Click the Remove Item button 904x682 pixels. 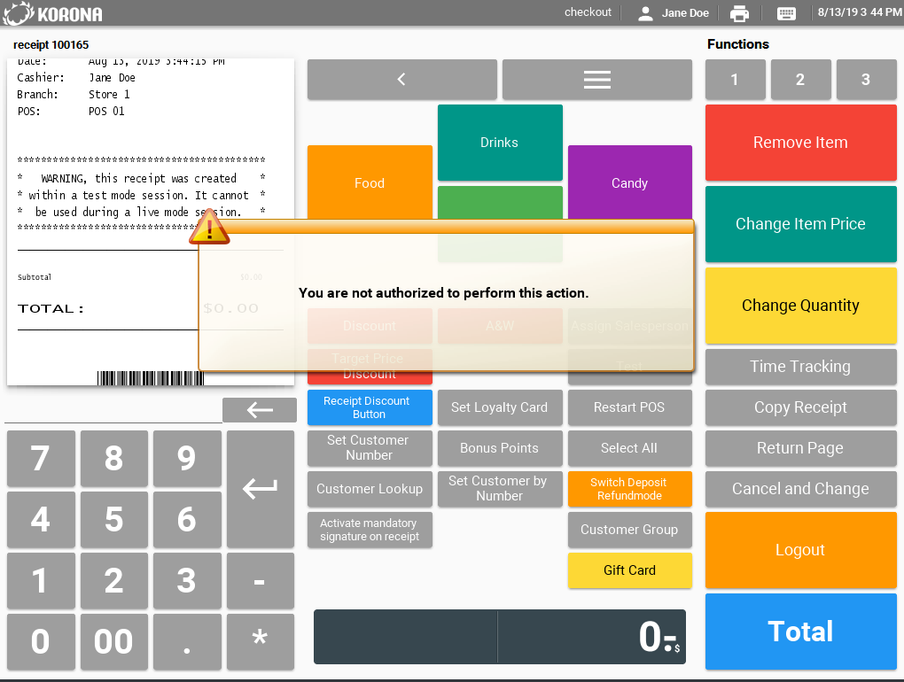[801, 143]
